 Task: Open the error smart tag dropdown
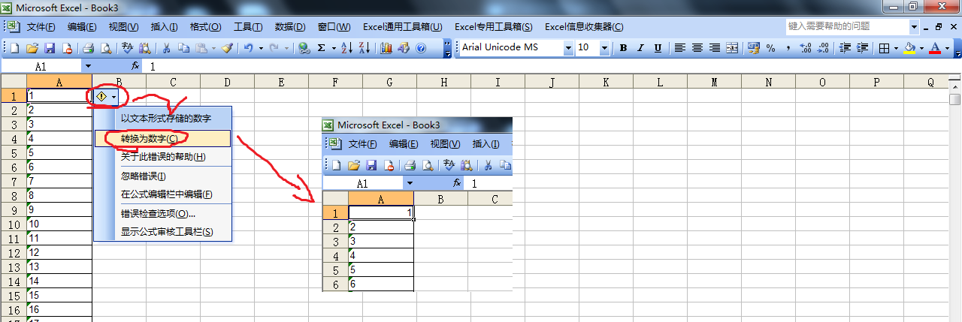(113, 97)
